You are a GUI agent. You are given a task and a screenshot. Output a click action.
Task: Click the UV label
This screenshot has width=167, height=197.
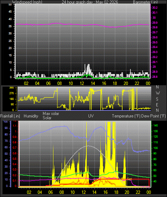(x=91, y=116)
